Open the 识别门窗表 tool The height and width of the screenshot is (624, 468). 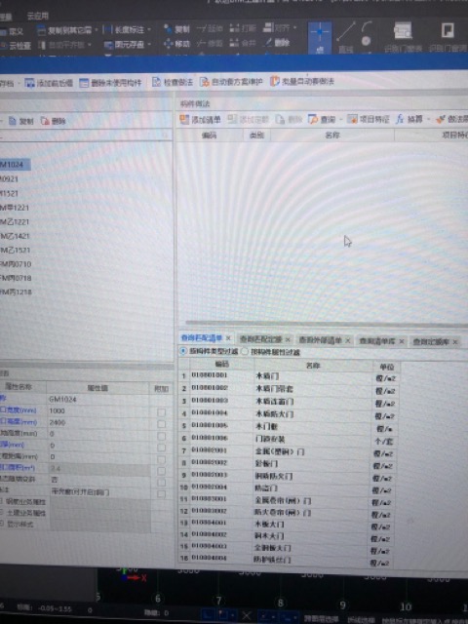(403, 38)
